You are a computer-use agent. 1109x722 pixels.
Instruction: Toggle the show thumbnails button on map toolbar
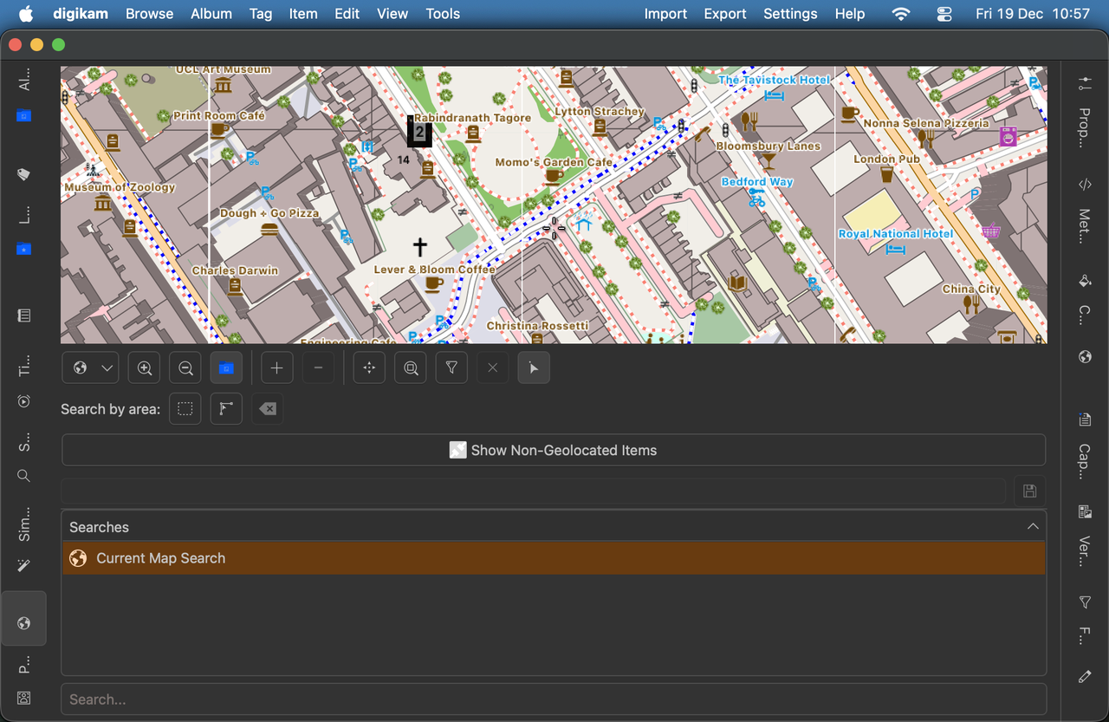(x=226, y=368)
